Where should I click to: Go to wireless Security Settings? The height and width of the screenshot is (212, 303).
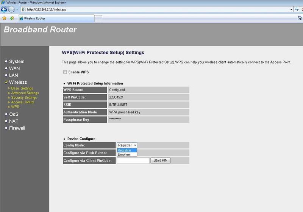pyautogui.click(x=24, y=98)
